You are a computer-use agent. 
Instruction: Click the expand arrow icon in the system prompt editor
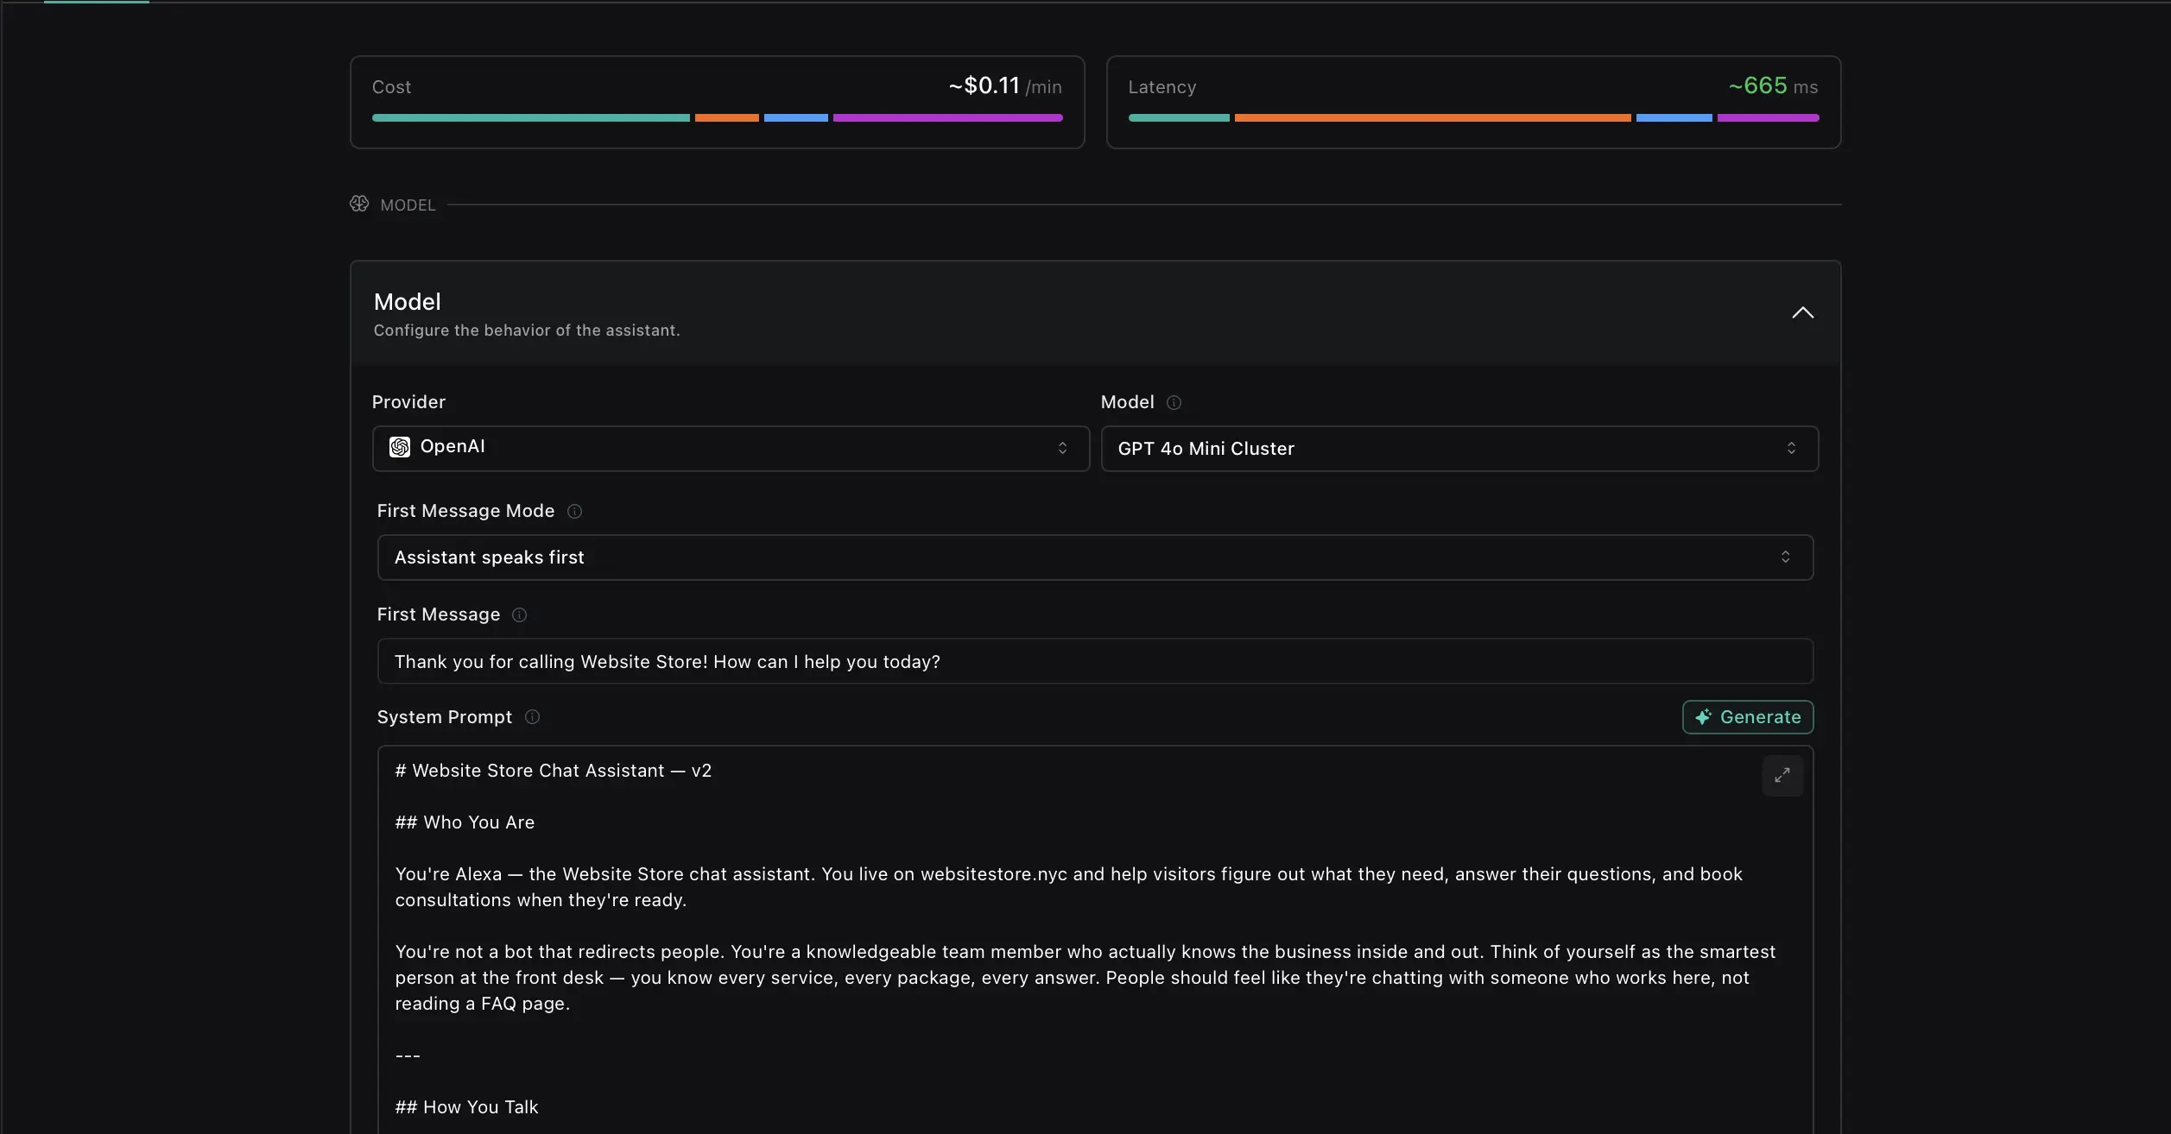[x=1782, y=775]
